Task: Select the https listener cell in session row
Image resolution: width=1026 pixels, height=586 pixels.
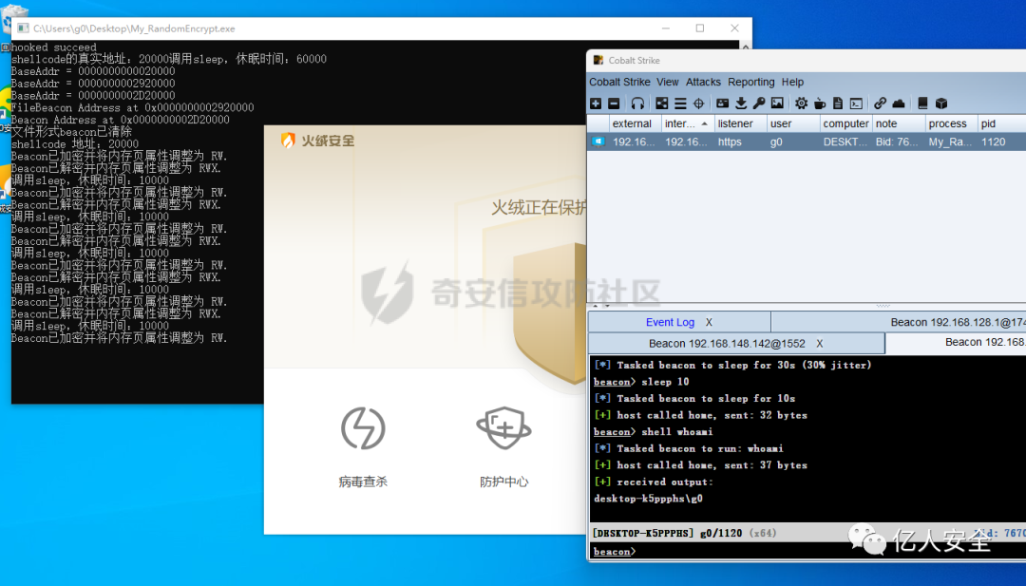Action: click(x=740, y=142)
